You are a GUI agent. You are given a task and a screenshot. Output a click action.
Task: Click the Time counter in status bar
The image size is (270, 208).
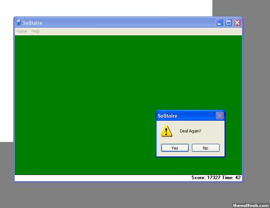233,178
